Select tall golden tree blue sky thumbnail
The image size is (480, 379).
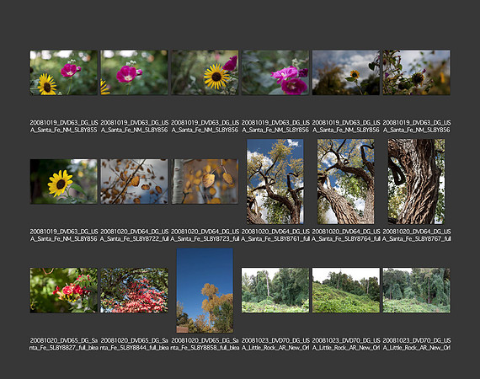[205, 291]
